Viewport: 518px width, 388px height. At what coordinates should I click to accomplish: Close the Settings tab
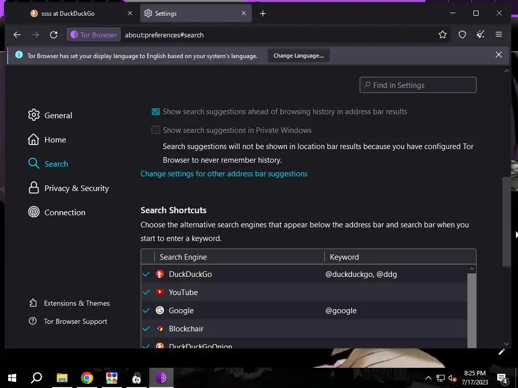click(244, 13)
